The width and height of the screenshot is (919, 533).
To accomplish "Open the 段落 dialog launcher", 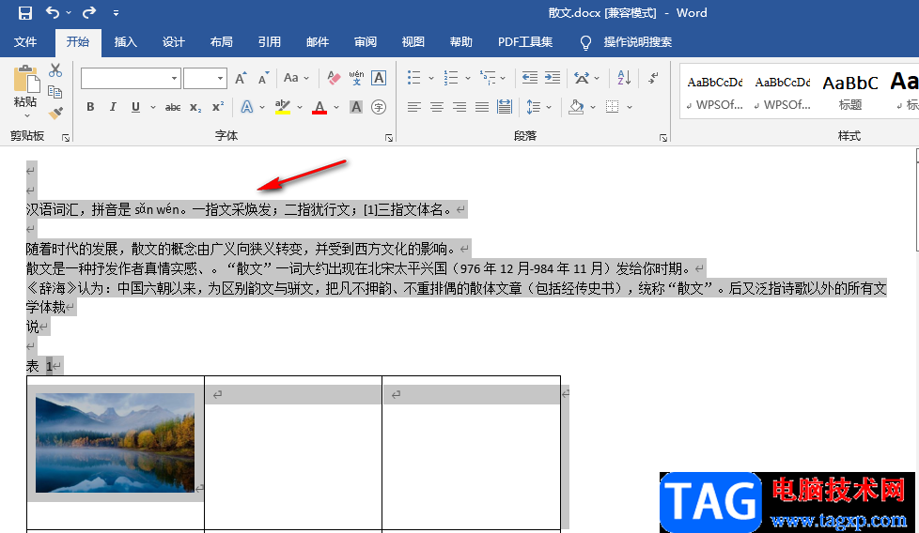I will click(x=662, y=138).
